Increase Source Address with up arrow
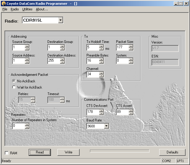Screen dimensions: 190x165 [x=27, y=60]
